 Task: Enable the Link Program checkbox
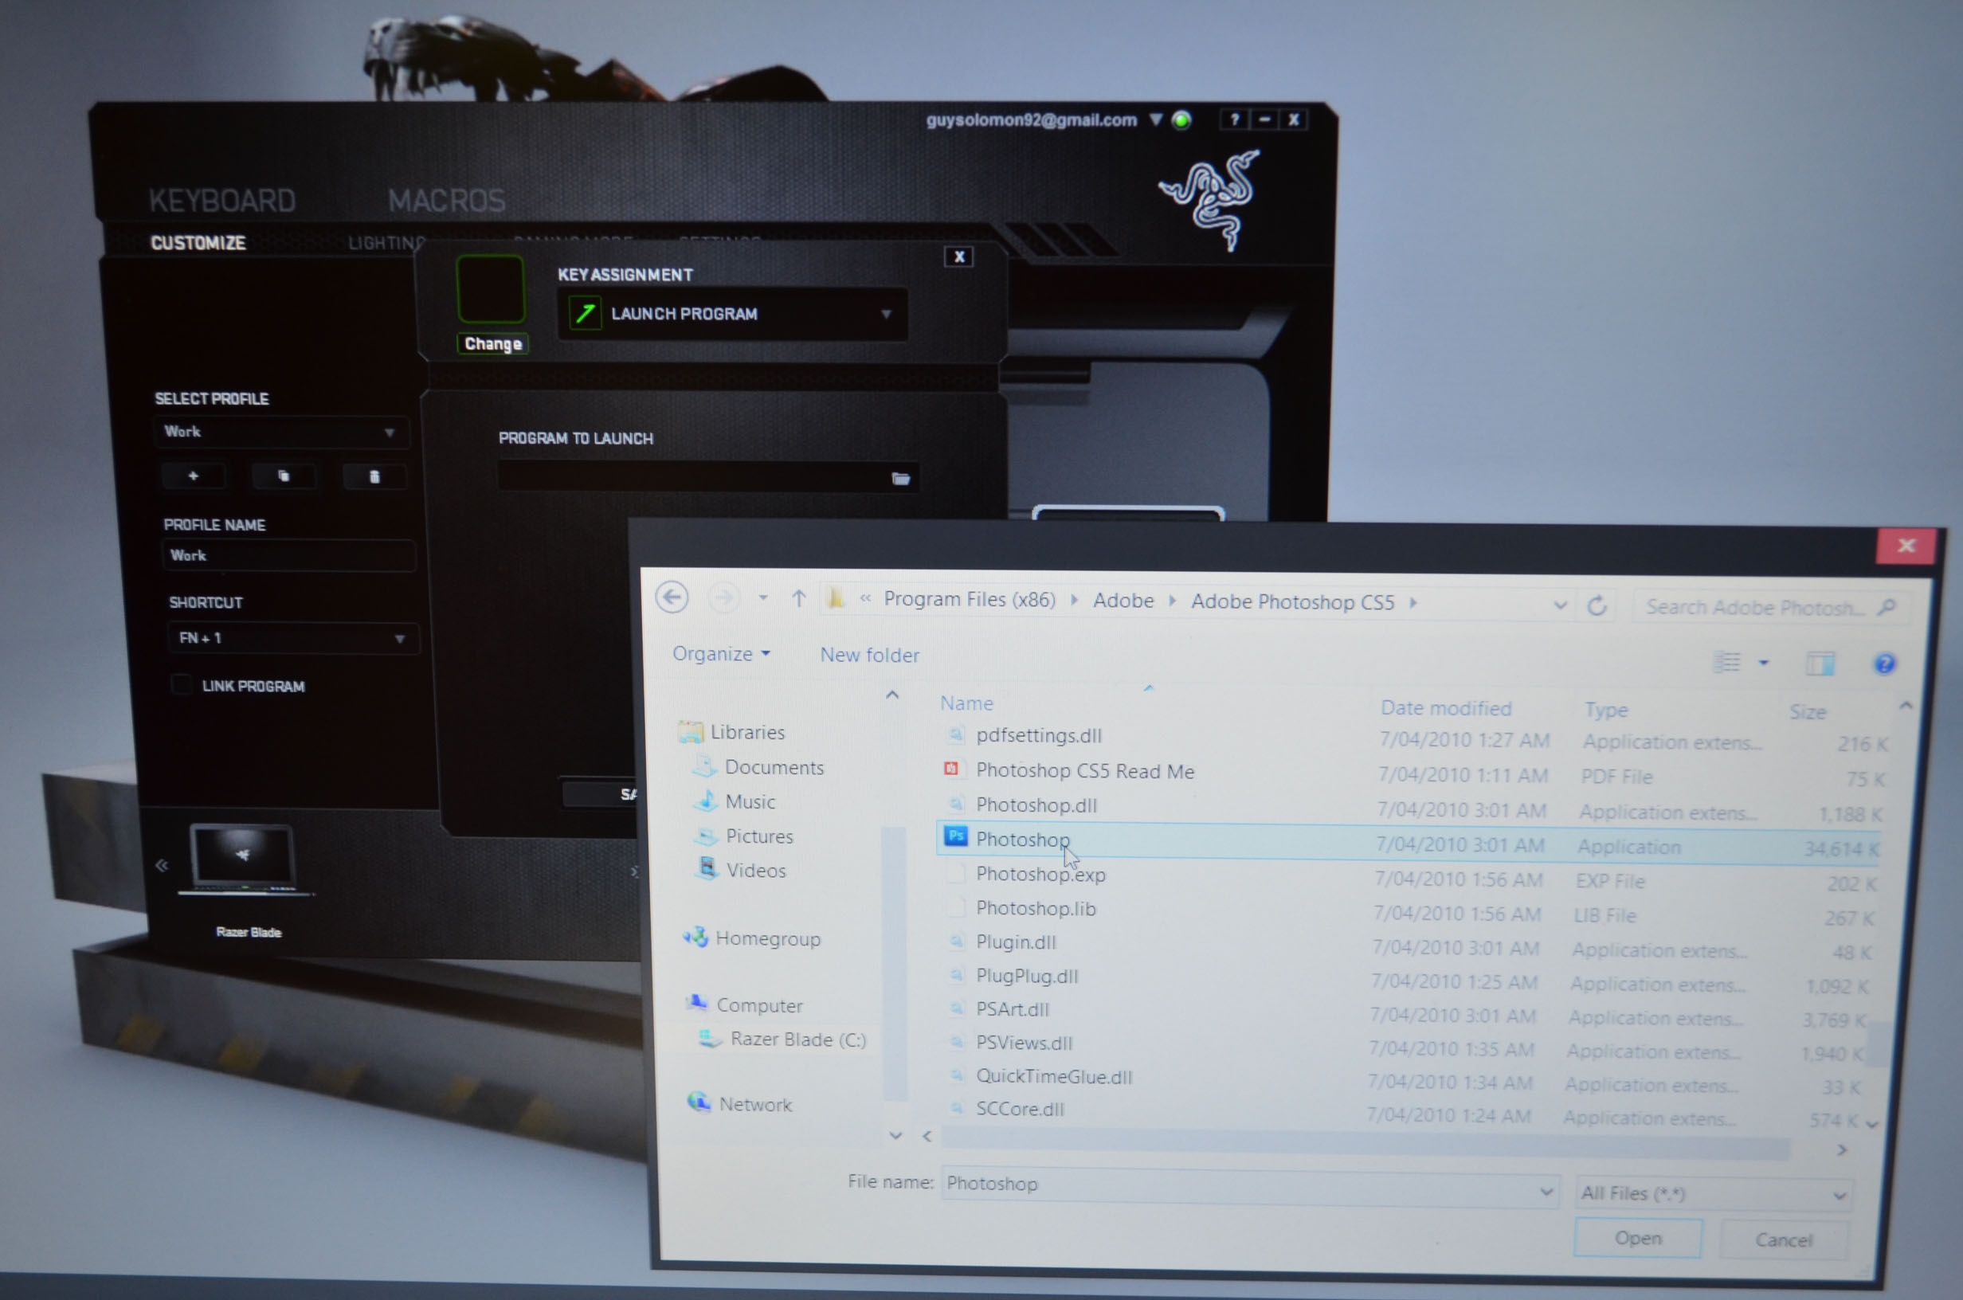pyautogui.click(x=181, y=685)
